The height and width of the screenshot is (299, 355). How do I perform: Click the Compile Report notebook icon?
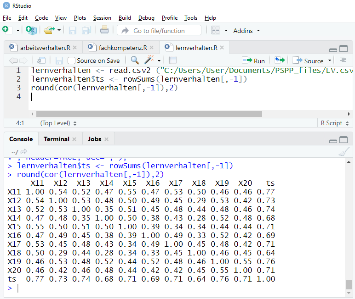[x=173, y=61]
